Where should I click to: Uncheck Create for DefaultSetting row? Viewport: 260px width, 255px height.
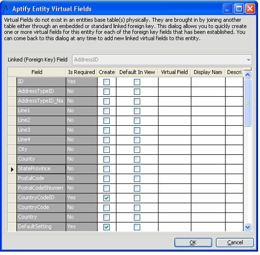tap(106, 227)
